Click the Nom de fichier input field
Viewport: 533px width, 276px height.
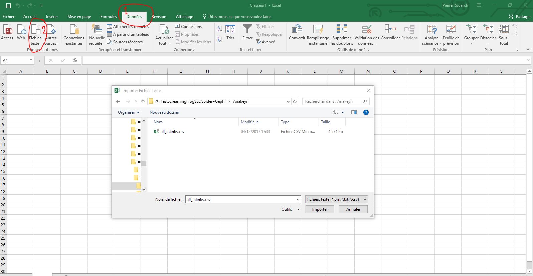point(243,199)
